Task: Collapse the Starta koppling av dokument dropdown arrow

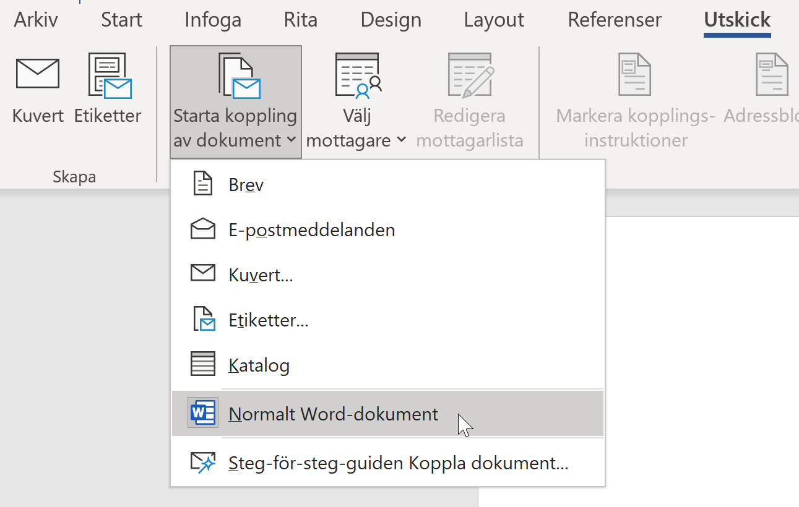Action: (x=292, y=141)
